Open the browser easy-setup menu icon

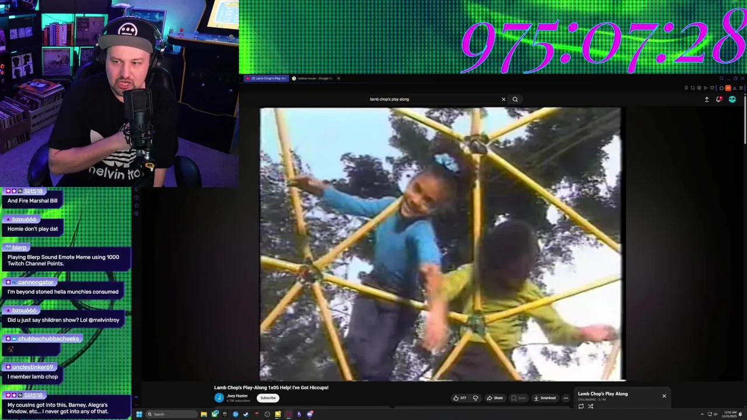click(741, 88)
